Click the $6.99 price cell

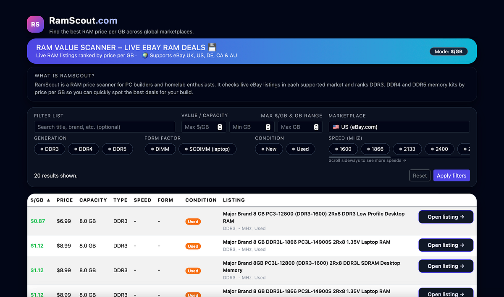point(64,221)
